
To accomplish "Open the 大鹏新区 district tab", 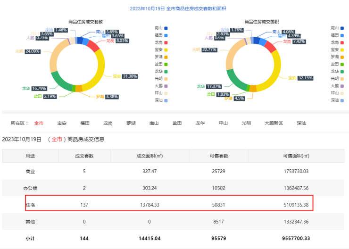I will coord(274,123).
